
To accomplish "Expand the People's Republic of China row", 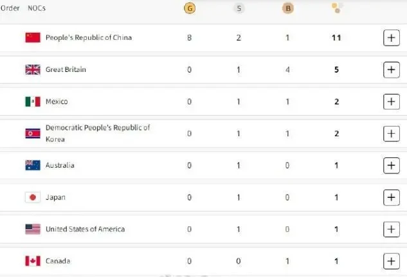I will pos(392,38).
